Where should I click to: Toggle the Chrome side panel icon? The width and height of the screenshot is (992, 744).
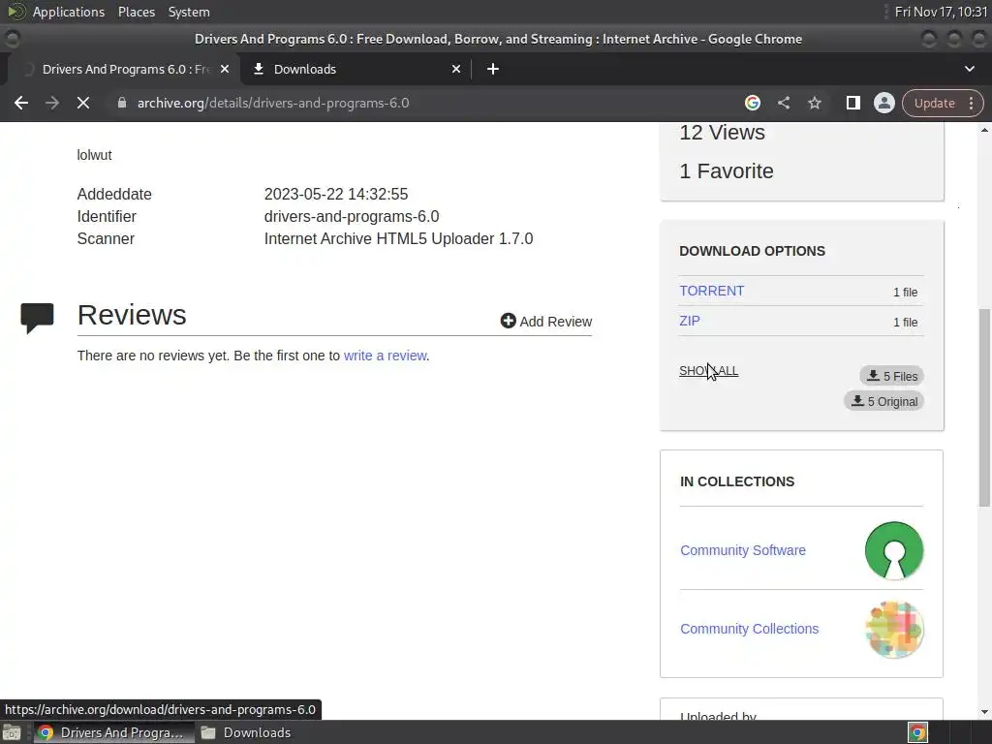[x=852, y=103]
